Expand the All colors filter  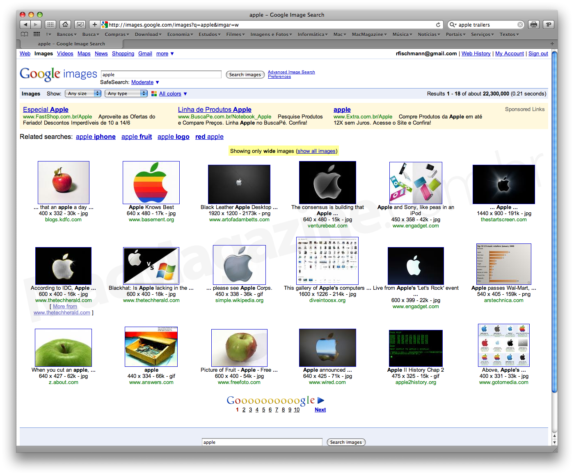[x=173, y=94]
